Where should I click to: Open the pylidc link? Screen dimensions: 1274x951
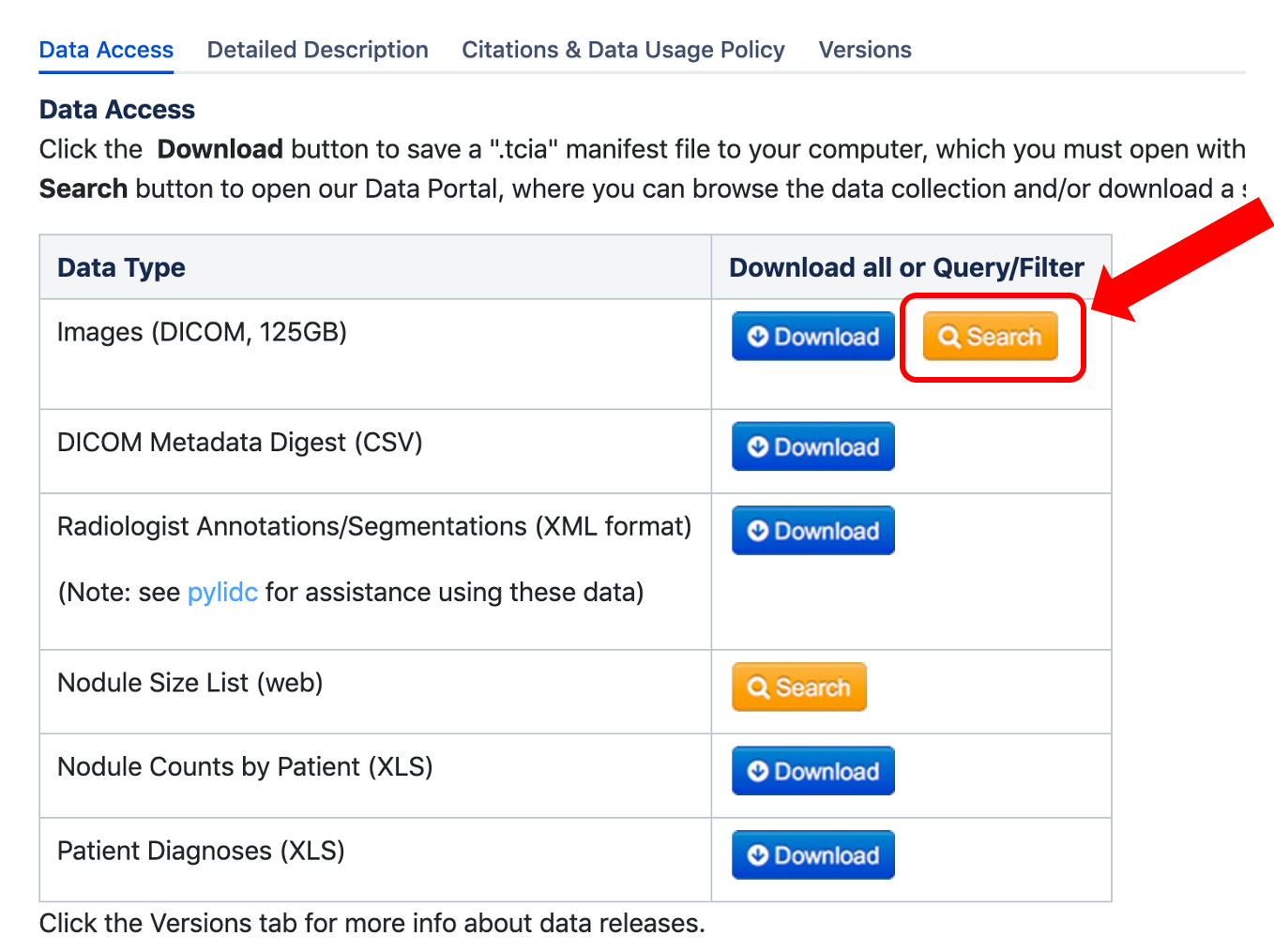tap(222, 592)
